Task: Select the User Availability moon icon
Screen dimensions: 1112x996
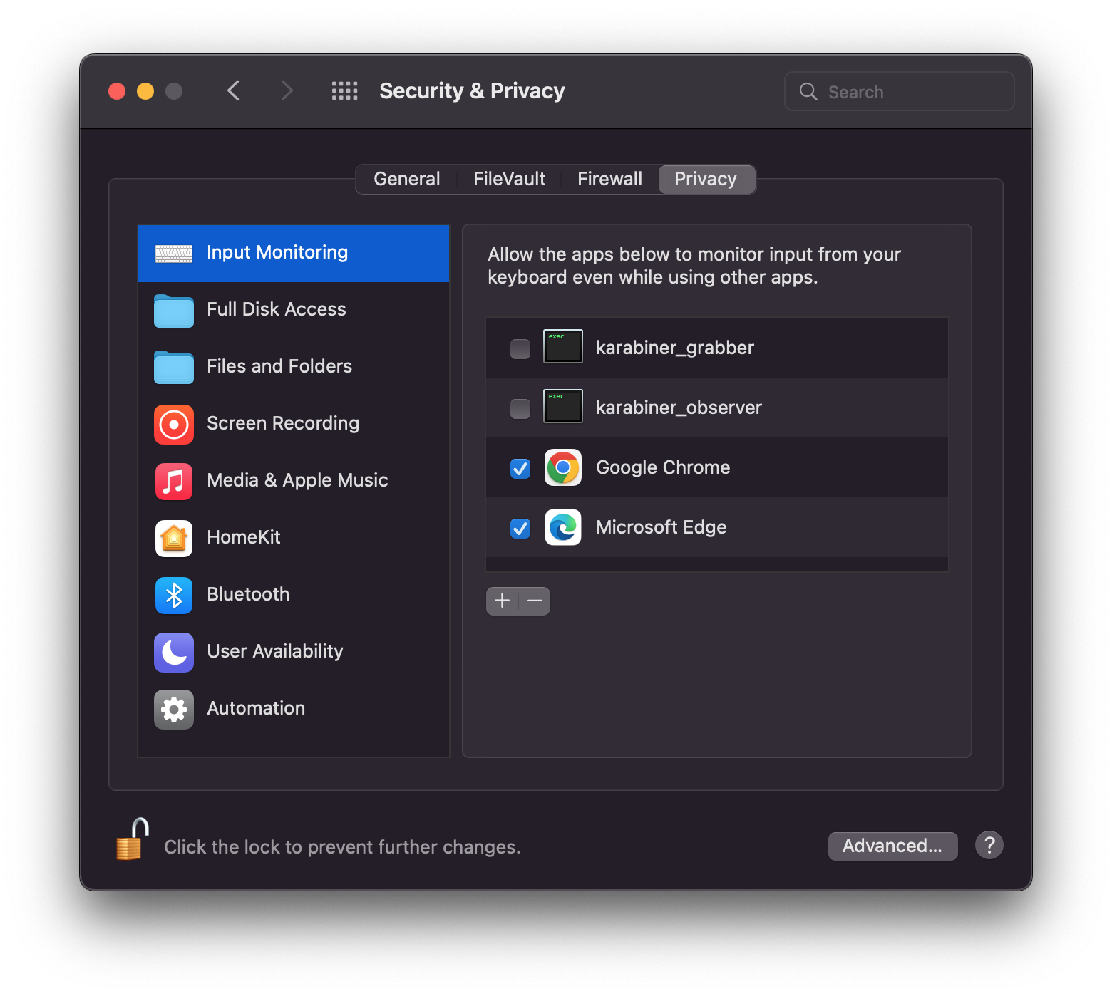Action: (174, 652)
